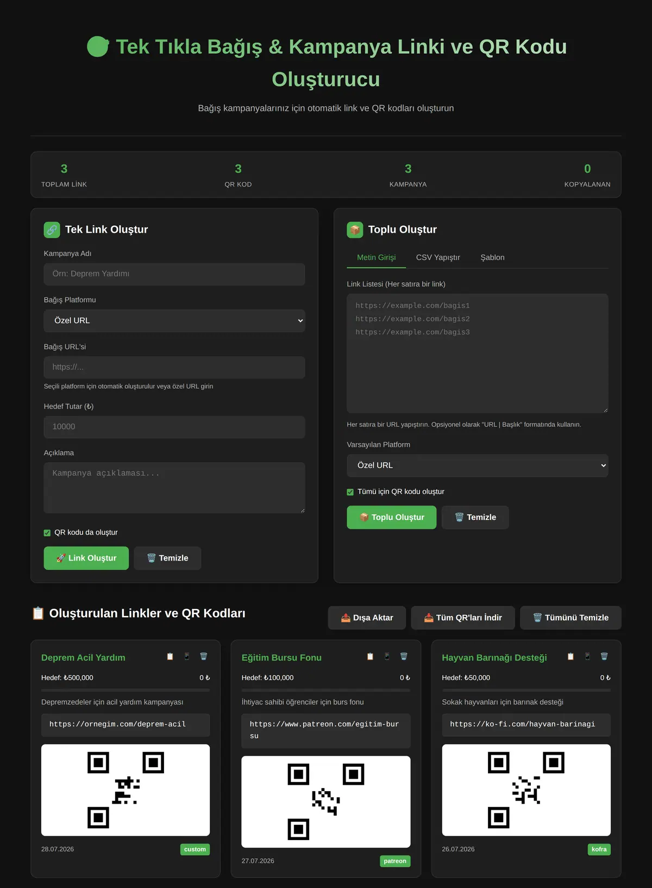Screen dimensions: 652x888
Task: Switch to the Metin Girişi tab
Action: click(x=377, y=257)
